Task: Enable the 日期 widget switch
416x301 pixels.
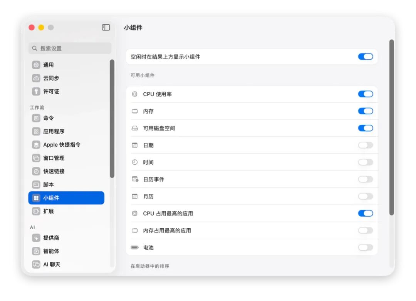Action: [366, 145]
